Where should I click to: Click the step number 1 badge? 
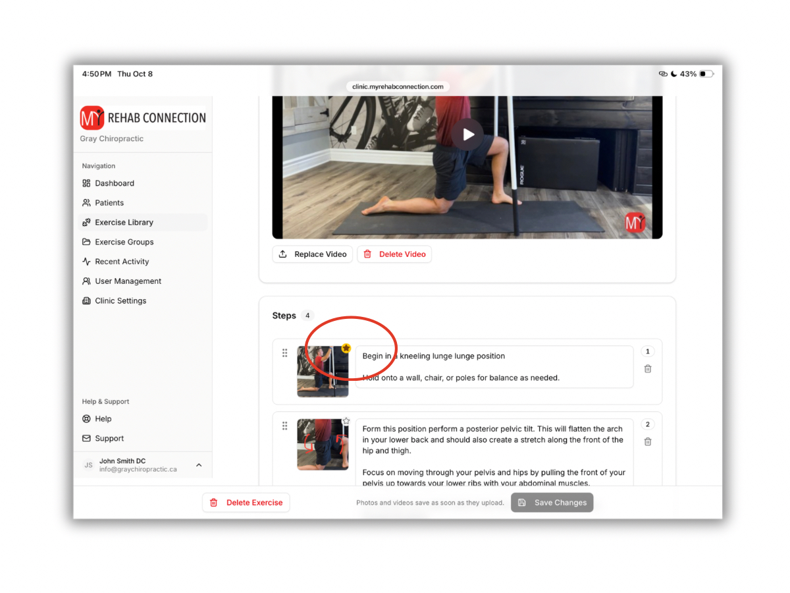(648, 352)
